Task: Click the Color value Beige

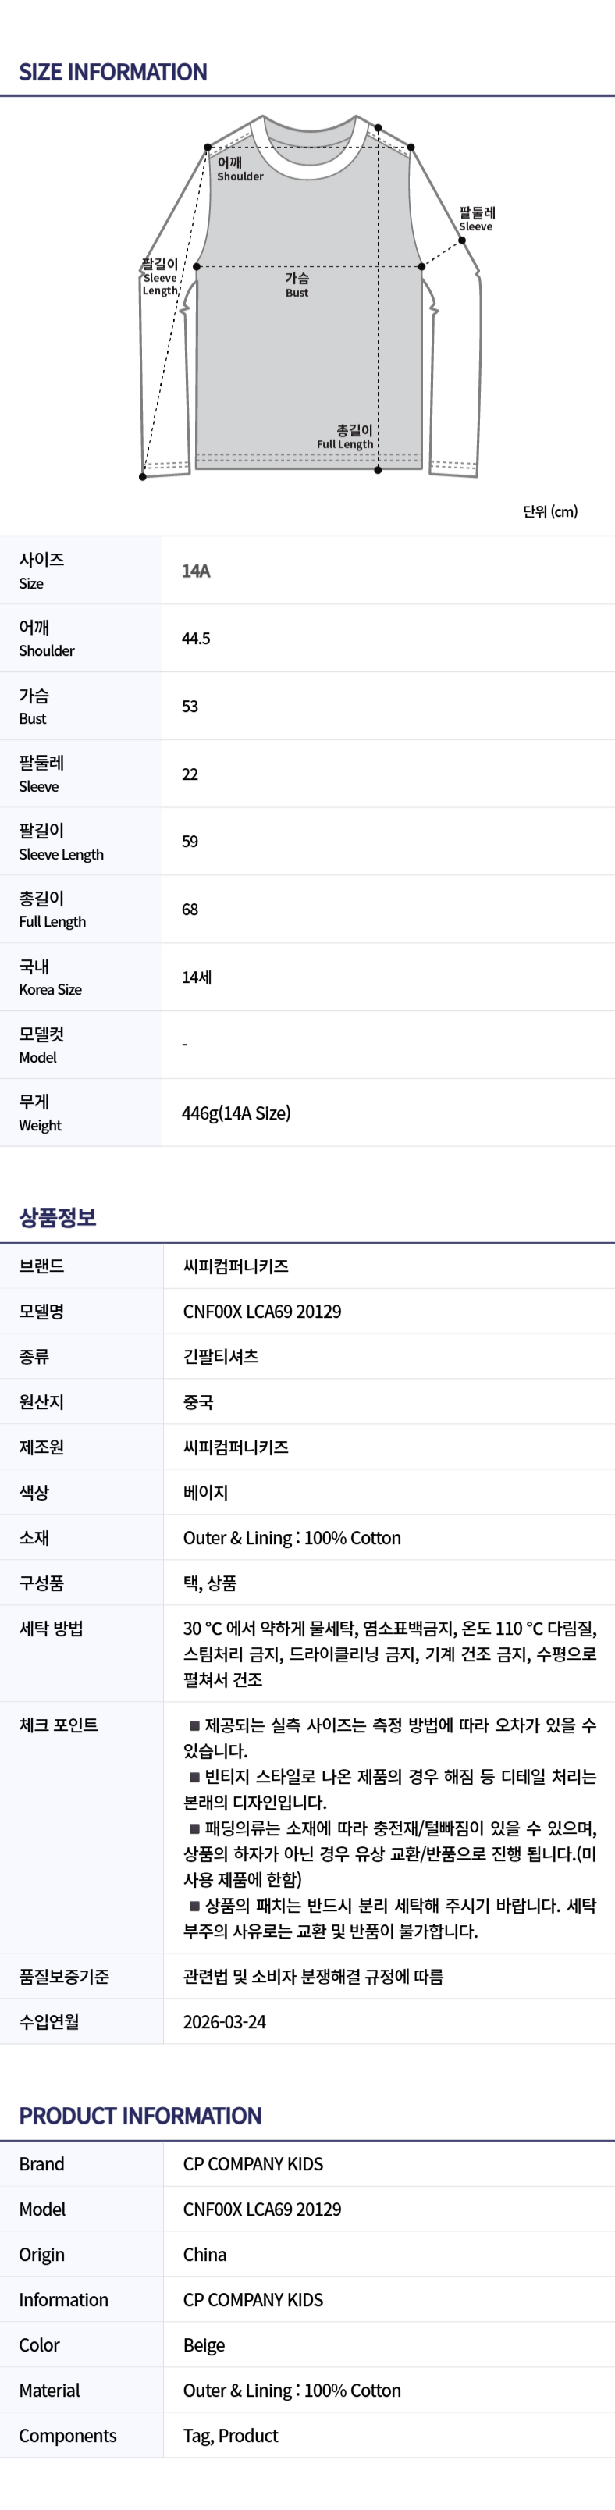Action: (204, 2345)
